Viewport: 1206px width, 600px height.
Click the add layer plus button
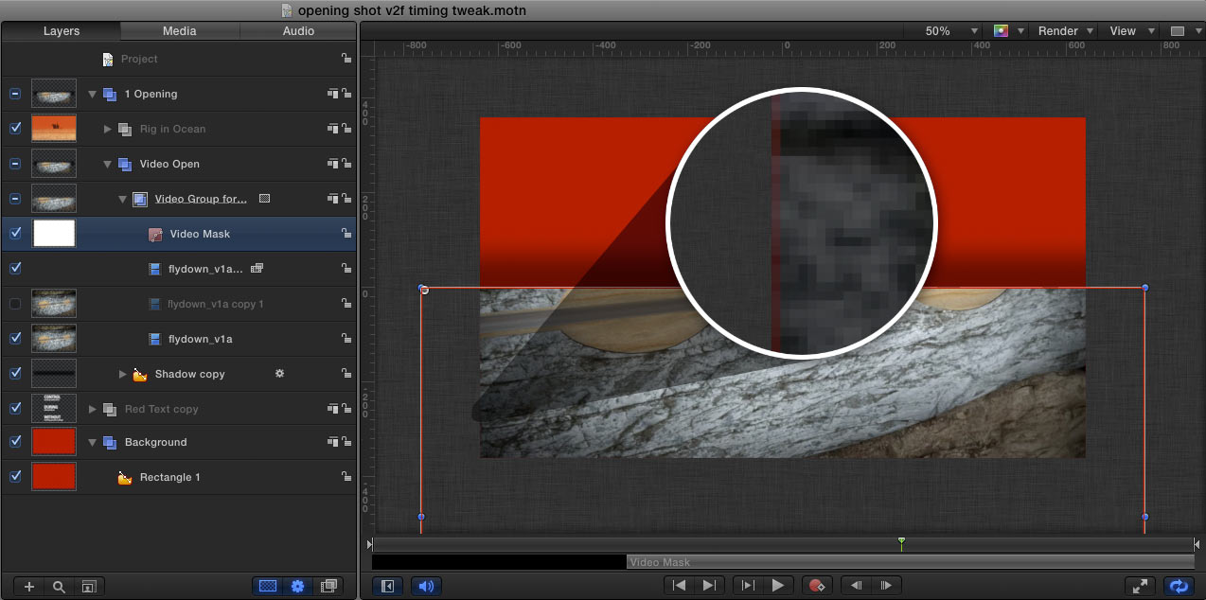coord(29,587)
